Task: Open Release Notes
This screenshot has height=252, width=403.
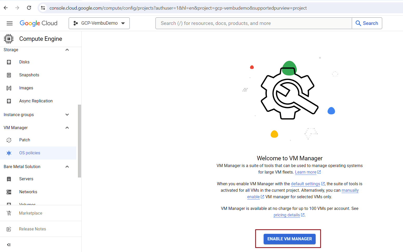Action: point(32,229)
